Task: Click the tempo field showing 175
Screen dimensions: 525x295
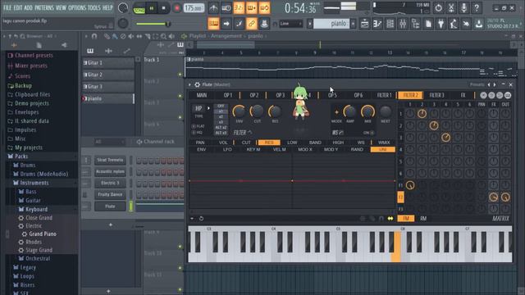Action: 194,8
